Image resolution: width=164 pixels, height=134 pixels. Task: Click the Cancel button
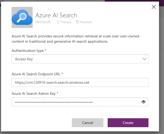88,123
